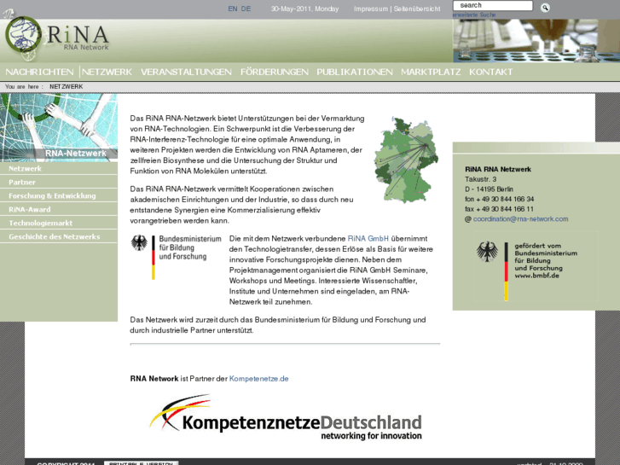620x465 pixels.
Task: Click the fax + 49 30 844 166 11 line
Action: [499, 209]
